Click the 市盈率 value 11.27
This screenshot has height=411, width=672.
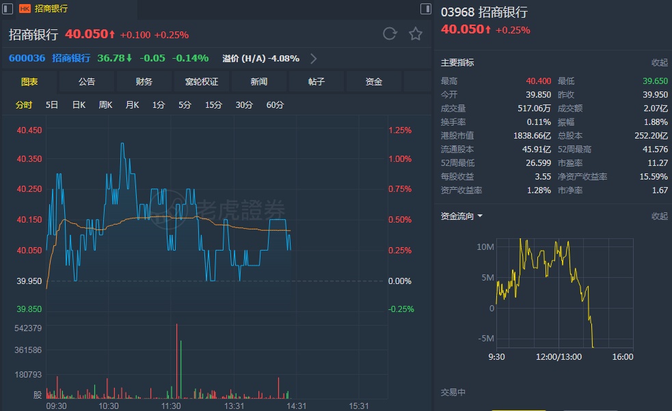(x=658, y=163)
